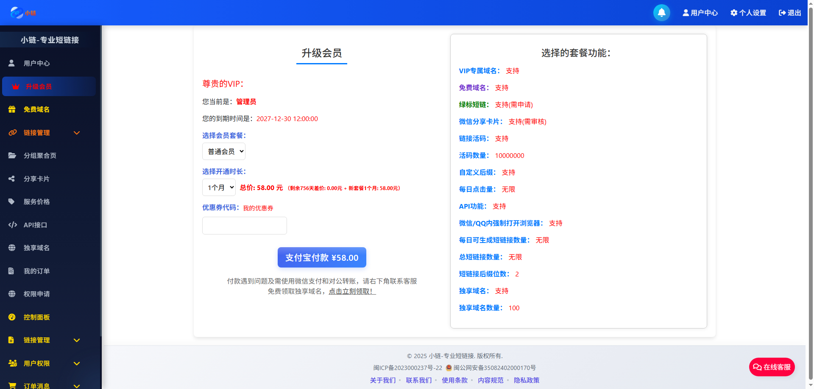Open 我的优惠券 coupon link
This screenshot has width=814, height=389.
tap(258, 208)
